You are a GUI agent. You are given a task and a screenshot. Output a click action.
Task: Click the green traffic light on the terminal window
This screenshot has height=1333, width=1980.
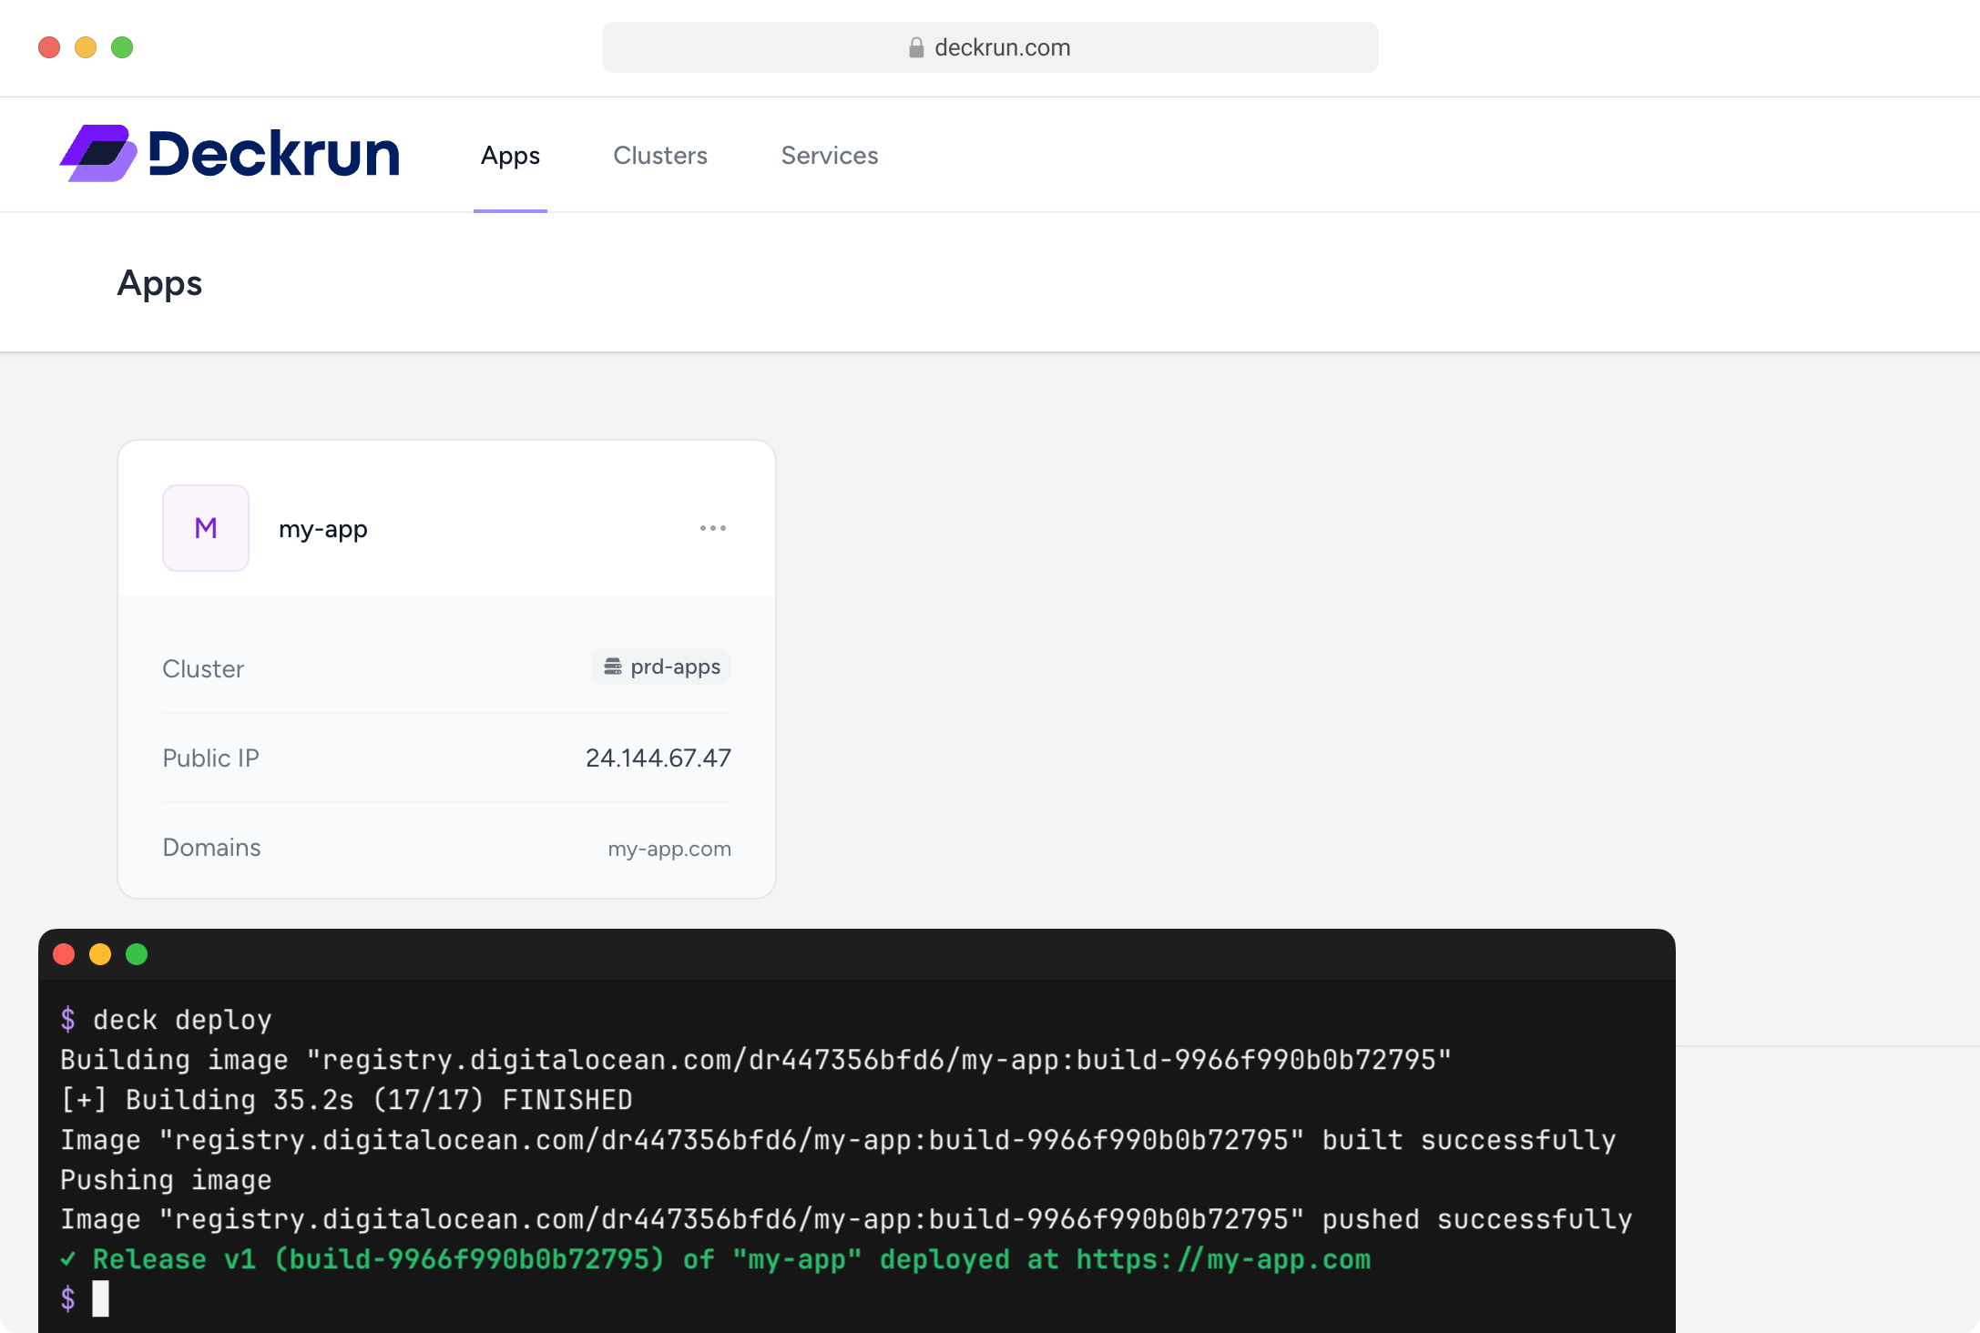click(137, 954)
